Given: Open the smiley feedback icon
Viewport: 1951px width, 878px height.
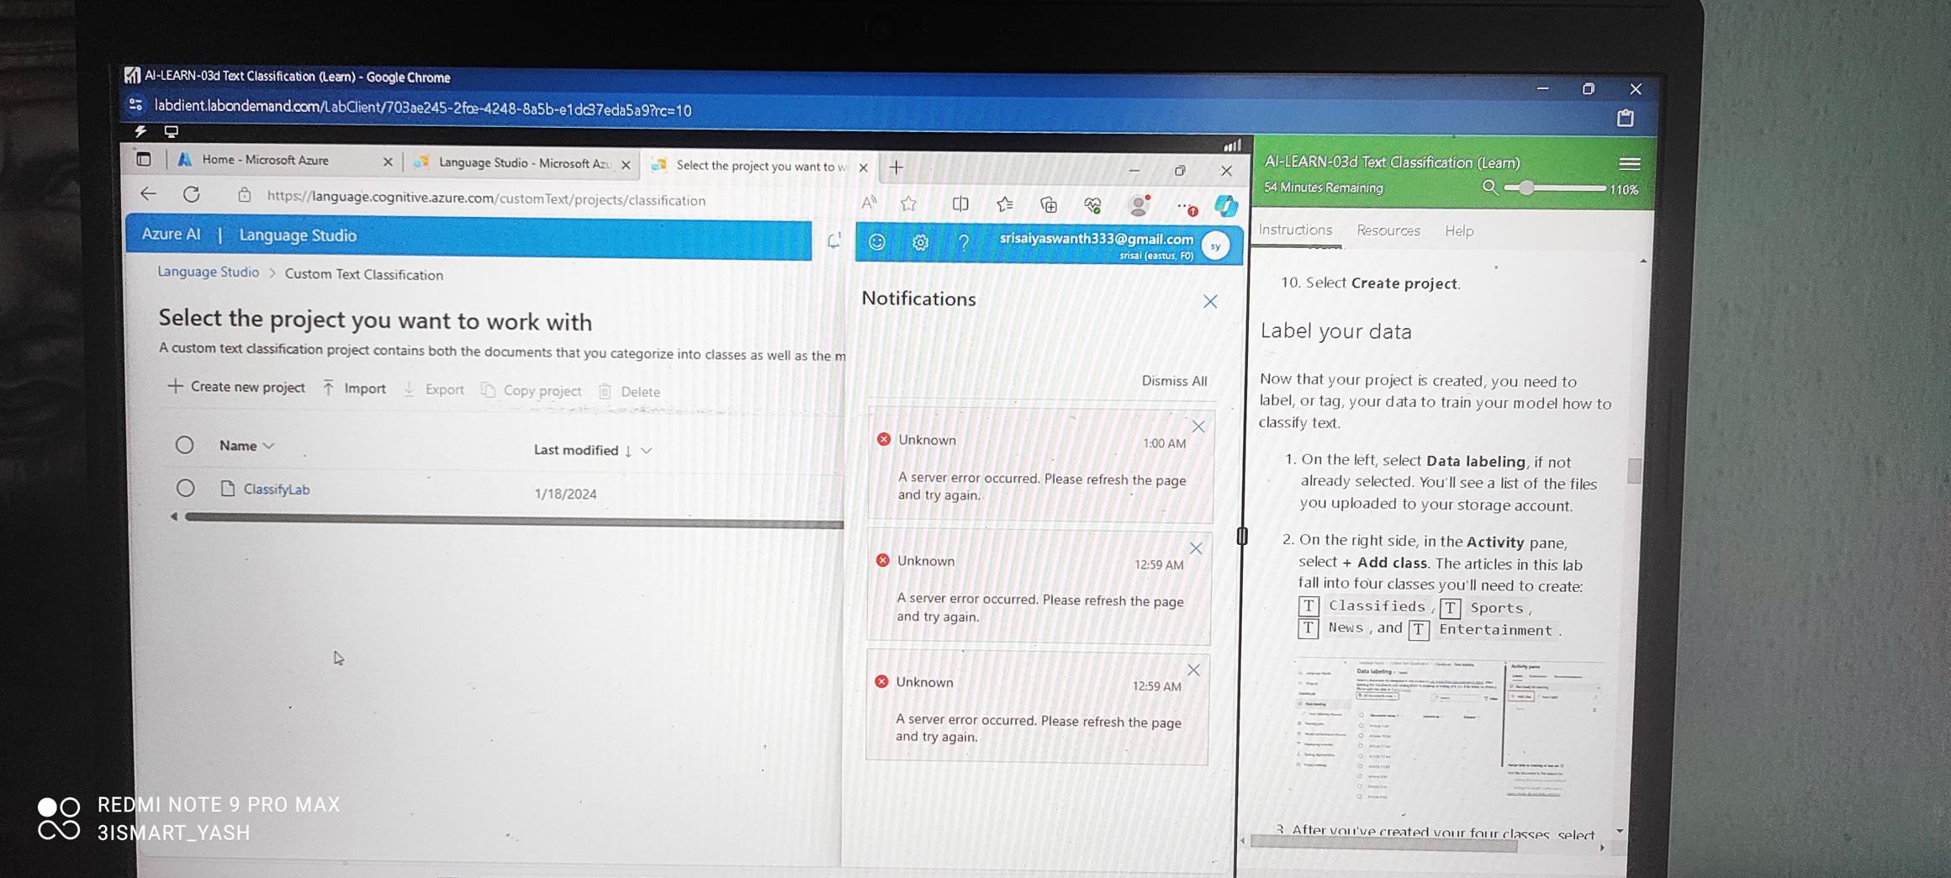Looking at the screenshot, I should (x=876, y=242).
